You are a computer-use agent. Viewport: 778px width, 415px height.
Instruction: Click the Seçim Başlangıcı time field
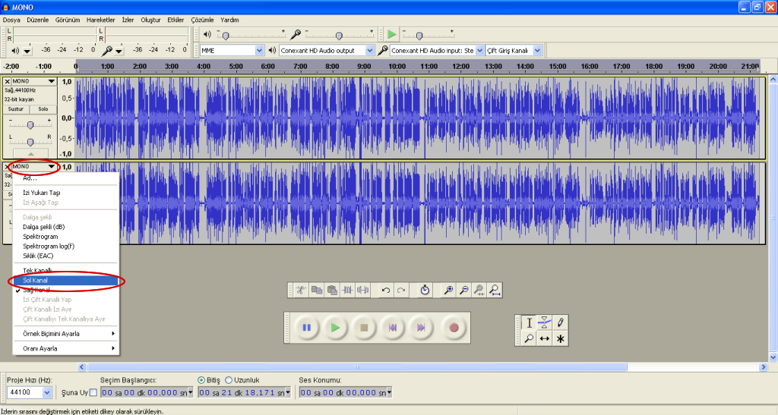147,393
